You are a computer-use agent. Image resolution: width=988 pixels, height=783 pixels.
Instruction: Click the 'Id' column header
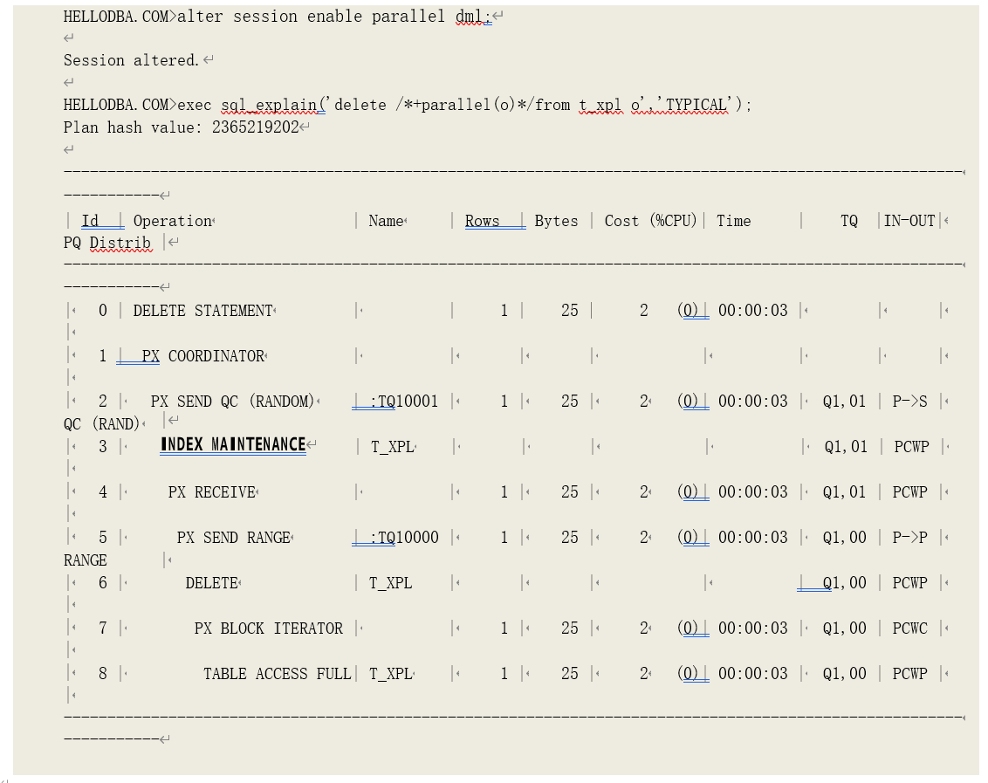(90, 221)
